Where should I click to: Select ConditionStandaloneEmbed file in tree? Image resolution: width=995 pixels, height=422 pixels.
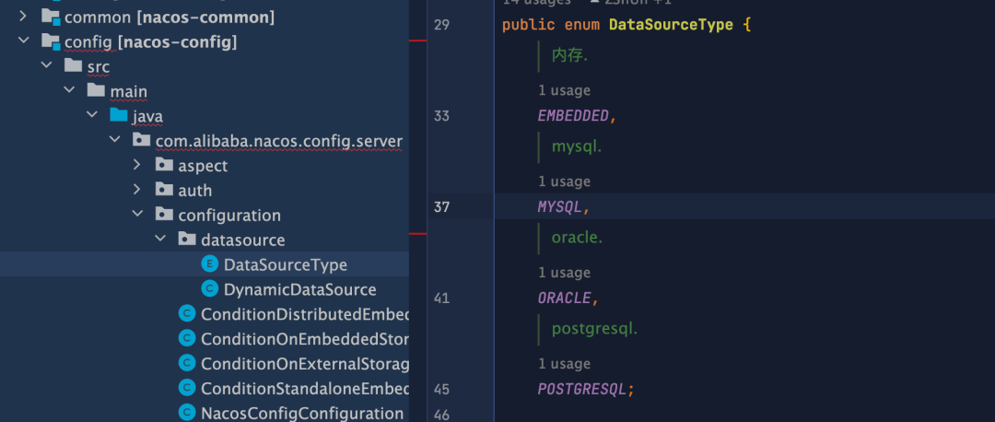[x=304, y=388]
